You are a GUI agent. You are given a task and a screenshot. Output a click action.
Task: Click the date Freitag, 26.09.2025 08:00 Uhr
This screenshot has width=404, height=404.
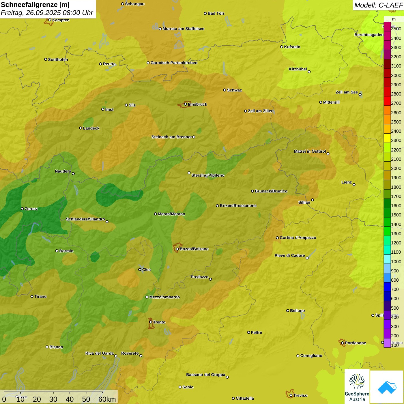[x=47, y=13]
